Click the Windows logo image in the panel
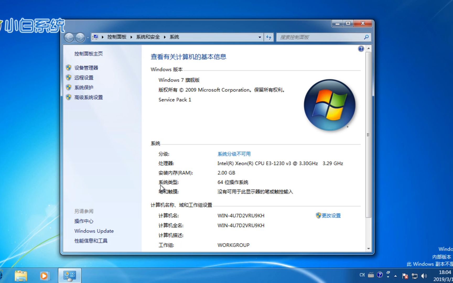453x283 pixels. 330,105
